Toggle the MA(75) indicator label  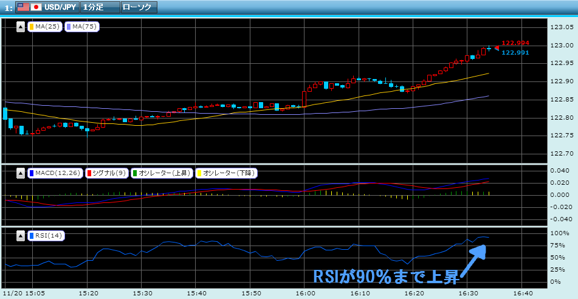81,27
